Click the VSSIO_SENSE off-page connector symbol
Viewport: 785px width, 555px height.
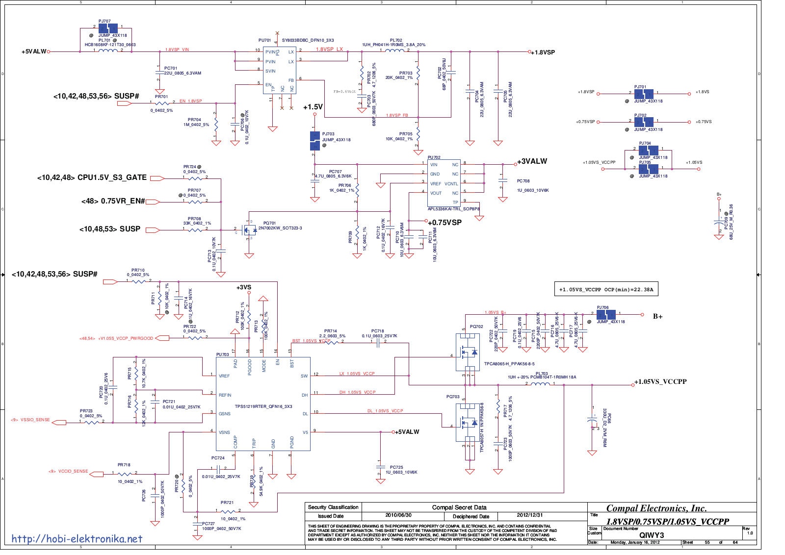[x=59, y=422]
